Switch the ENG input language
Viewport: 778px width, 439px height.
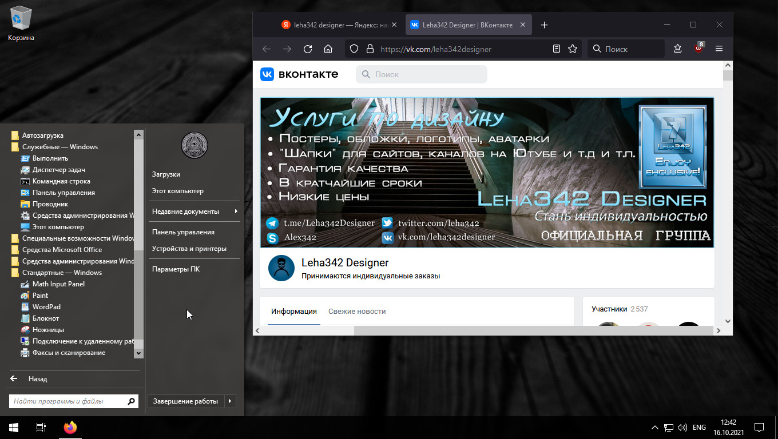[x=699, y=427]
